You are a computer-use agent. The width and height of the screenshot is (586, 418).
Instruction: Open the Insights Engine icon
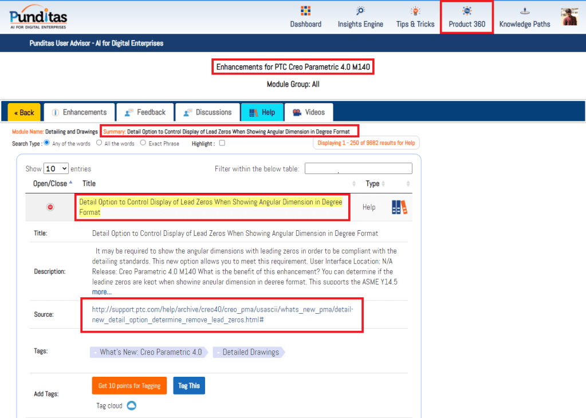(360, 11)
